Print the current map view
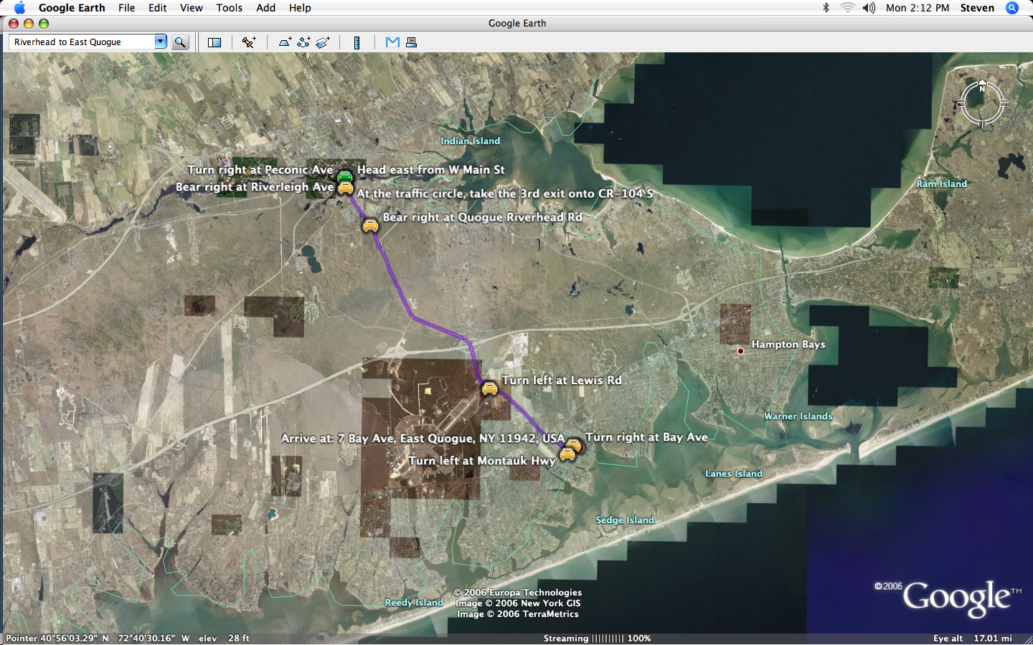The width and height of the screenshot is (1033, 645). click(x=411, y=42)
